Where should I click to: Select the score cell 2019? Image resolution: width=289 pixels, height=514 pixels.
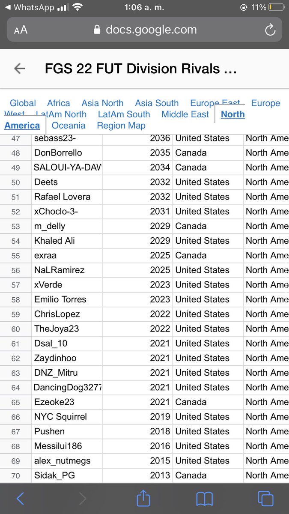tap(137, 416)
